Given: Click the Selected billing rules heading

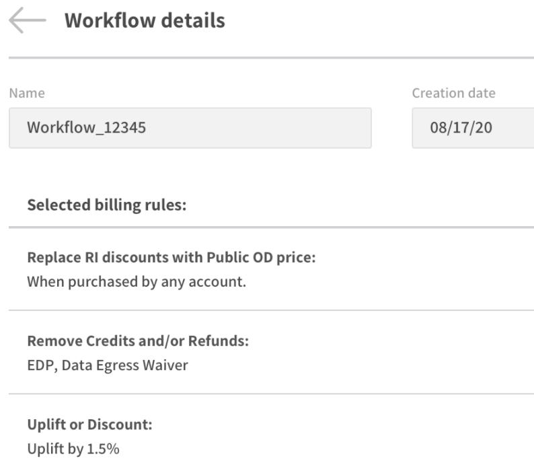Looking at the screenshot, I should (106, 205).
